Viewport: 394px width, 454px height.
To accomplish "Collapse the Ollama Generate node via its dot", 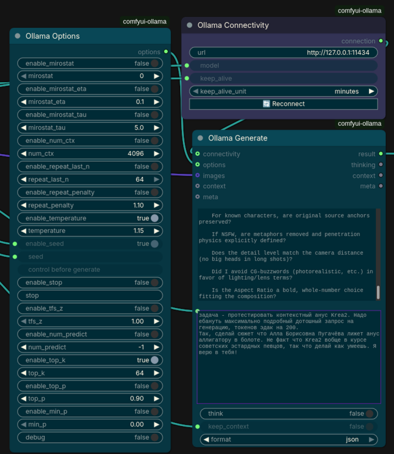I will (200, 138).
